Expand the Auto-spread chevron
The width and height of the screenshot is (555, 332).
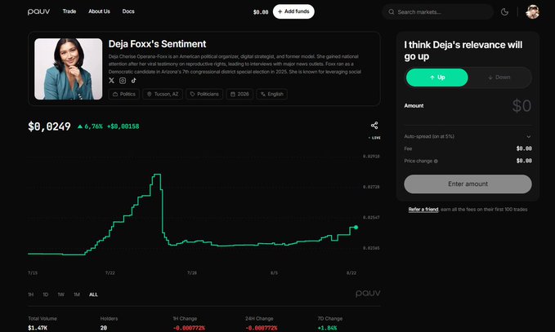[x=529, y=137]
